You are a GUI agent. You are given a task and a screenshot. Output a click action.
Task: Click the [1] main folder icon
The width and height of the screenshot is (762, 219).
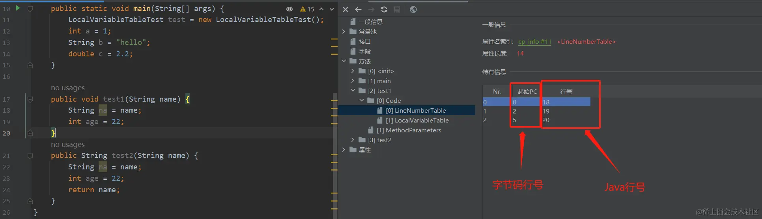click(362, 81)
